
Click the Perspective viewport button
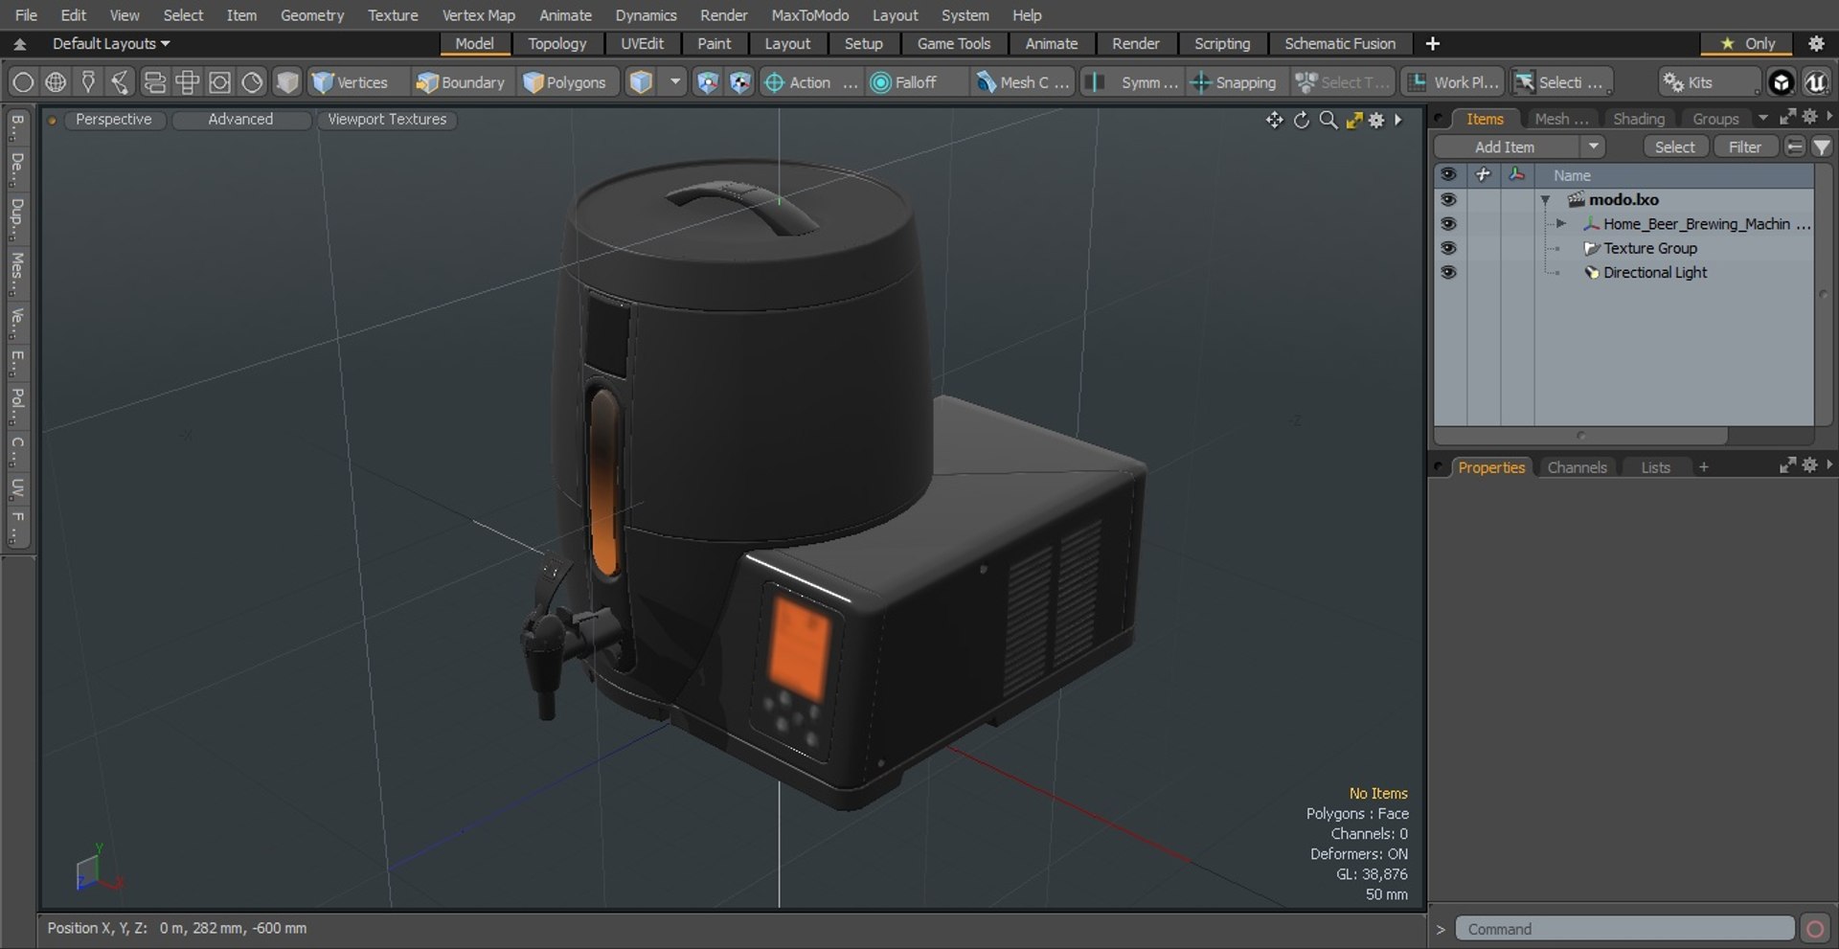point(113,120)
